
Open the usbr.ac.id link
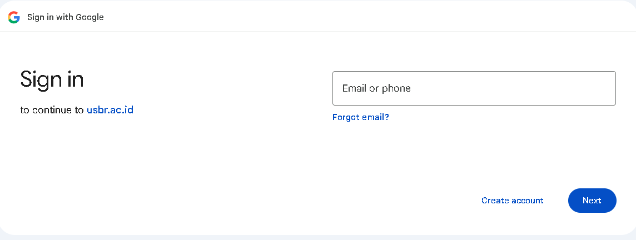point(110,109)
